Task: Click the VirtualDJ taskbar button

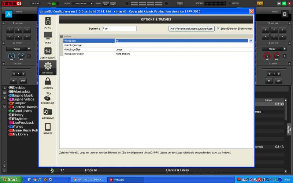Action: (x=126, y=180)
